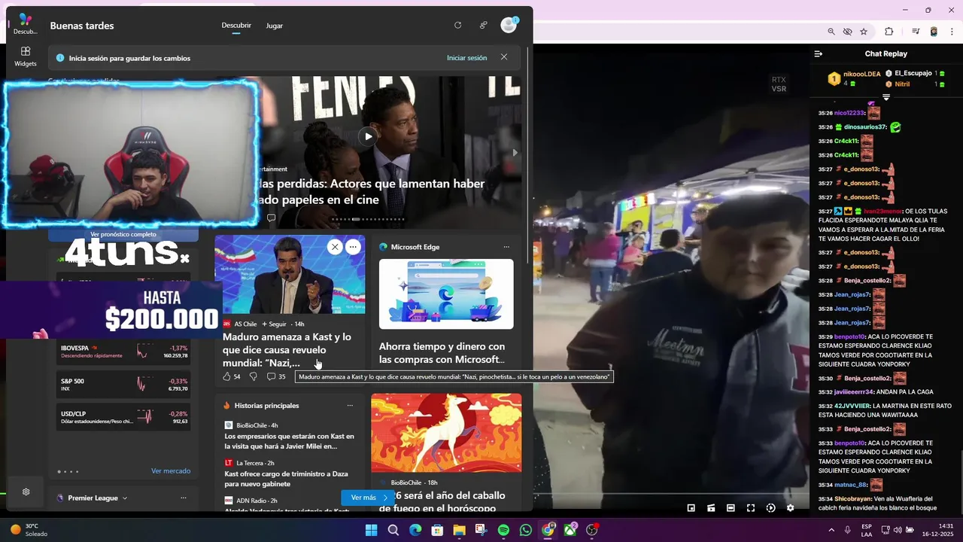Select S&P 500 market row
Screen dimensions: 963x542
tap(124, 385)
